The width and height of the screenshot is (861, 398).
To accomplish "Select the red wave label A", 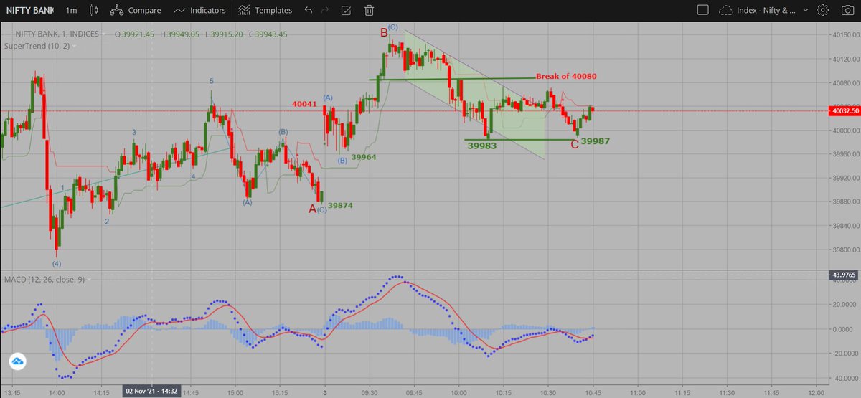I will pos(311,208).
